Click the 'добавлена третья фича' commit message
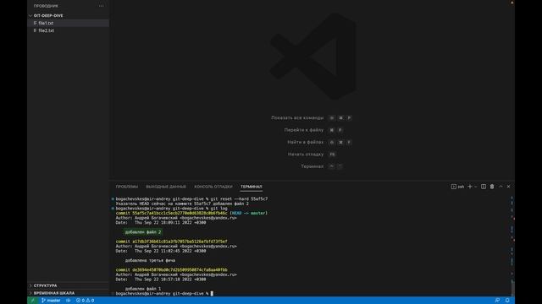Screen dimensions: 542x304 pos(150,261)
